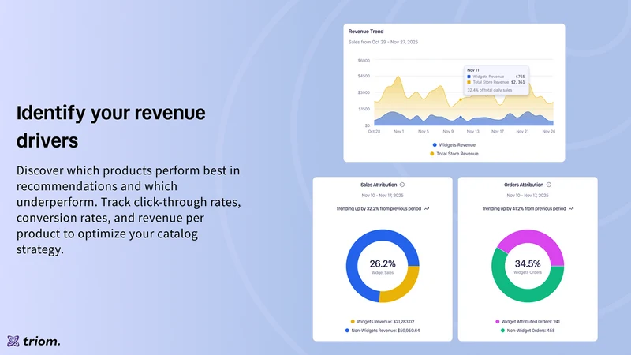This screenshot has height=355, width=631.
Task: Click the Nov 26 x-axis label
Action: [548, 131]
